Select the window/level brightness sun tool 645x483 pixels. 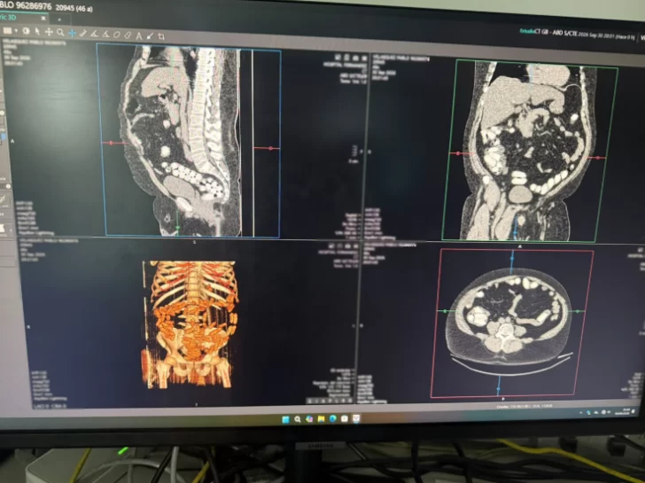point(26,31)
